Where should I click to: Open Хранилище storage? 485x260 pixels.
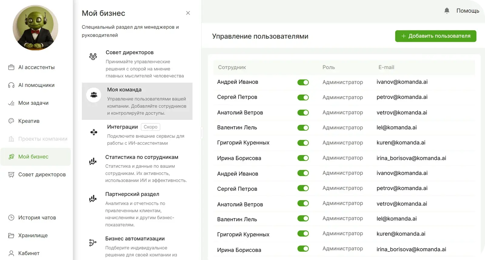(x=35, y=235)
